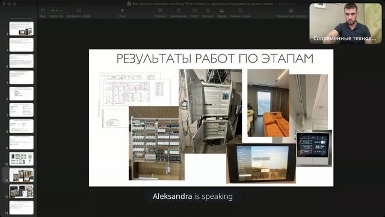Add a comment with Комментарий icon
This screenshot has height=217, width=385.
tap(240, 12)
